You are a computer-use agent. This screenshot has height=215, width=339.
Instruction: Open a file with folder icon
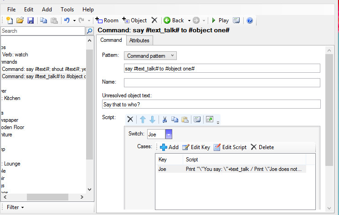[x=20, y=20]
